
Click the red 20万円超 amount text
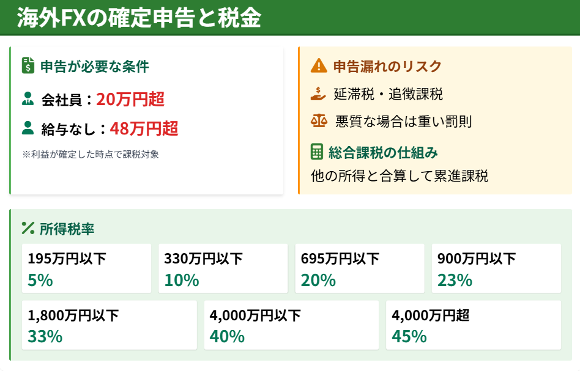pyautogui.click(x=130, y=98)
